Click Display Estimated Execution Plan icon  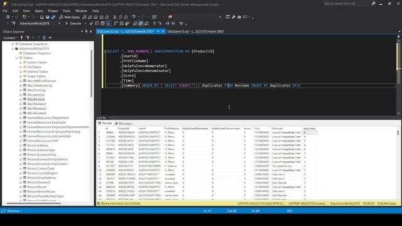click(x=97, y=23)
